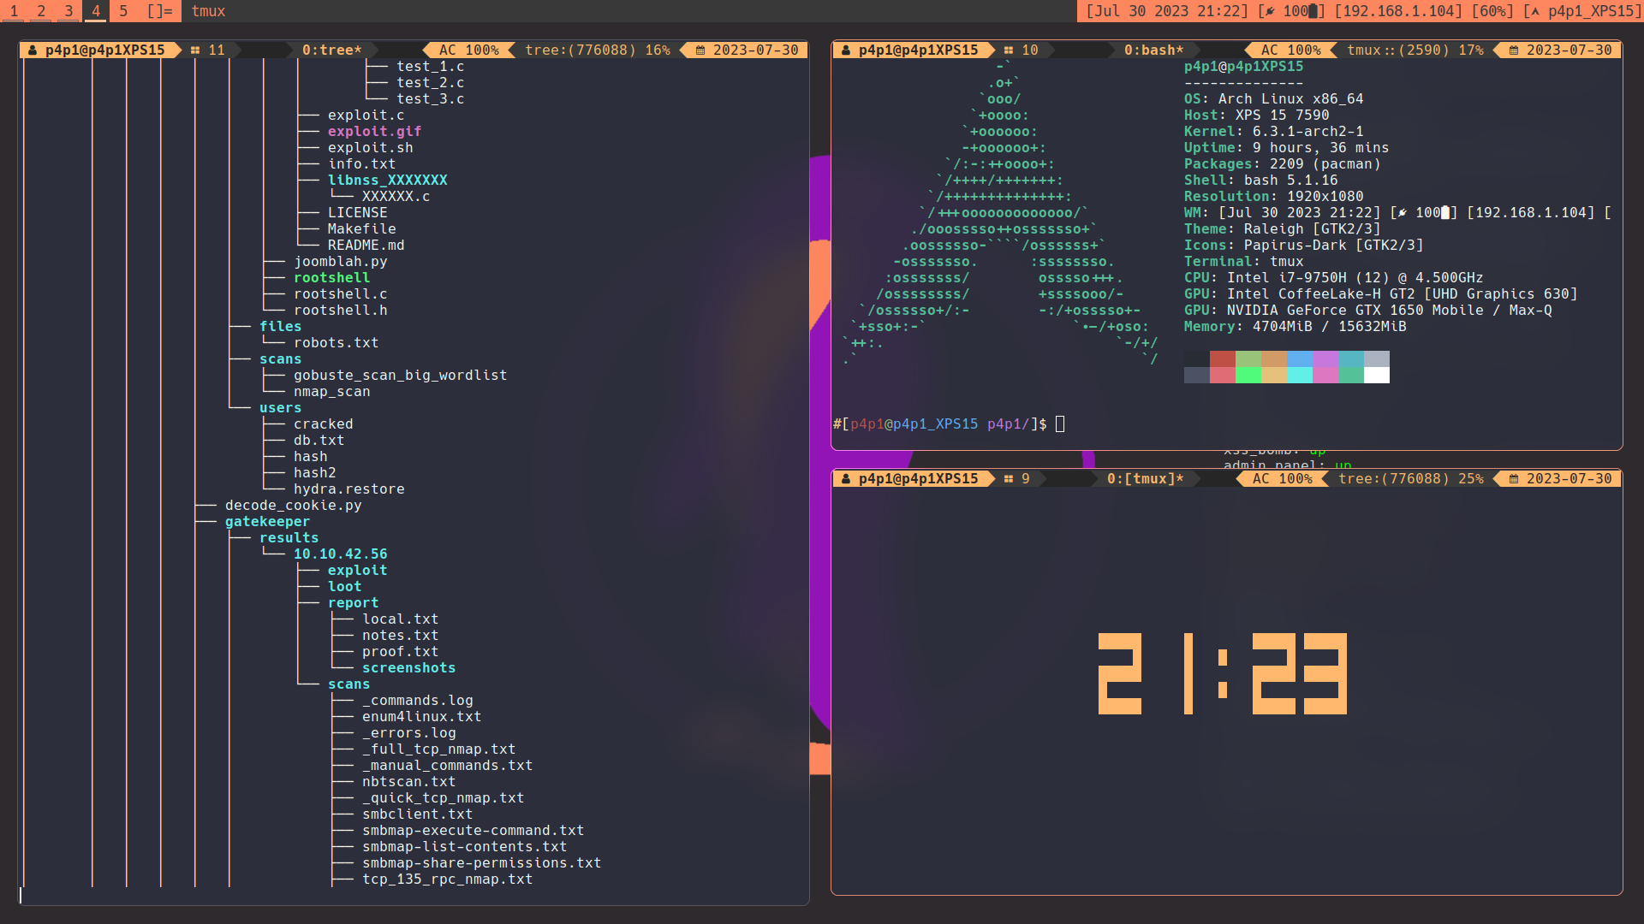Collapse the users directory in the file tree

(x=280, y=407)
